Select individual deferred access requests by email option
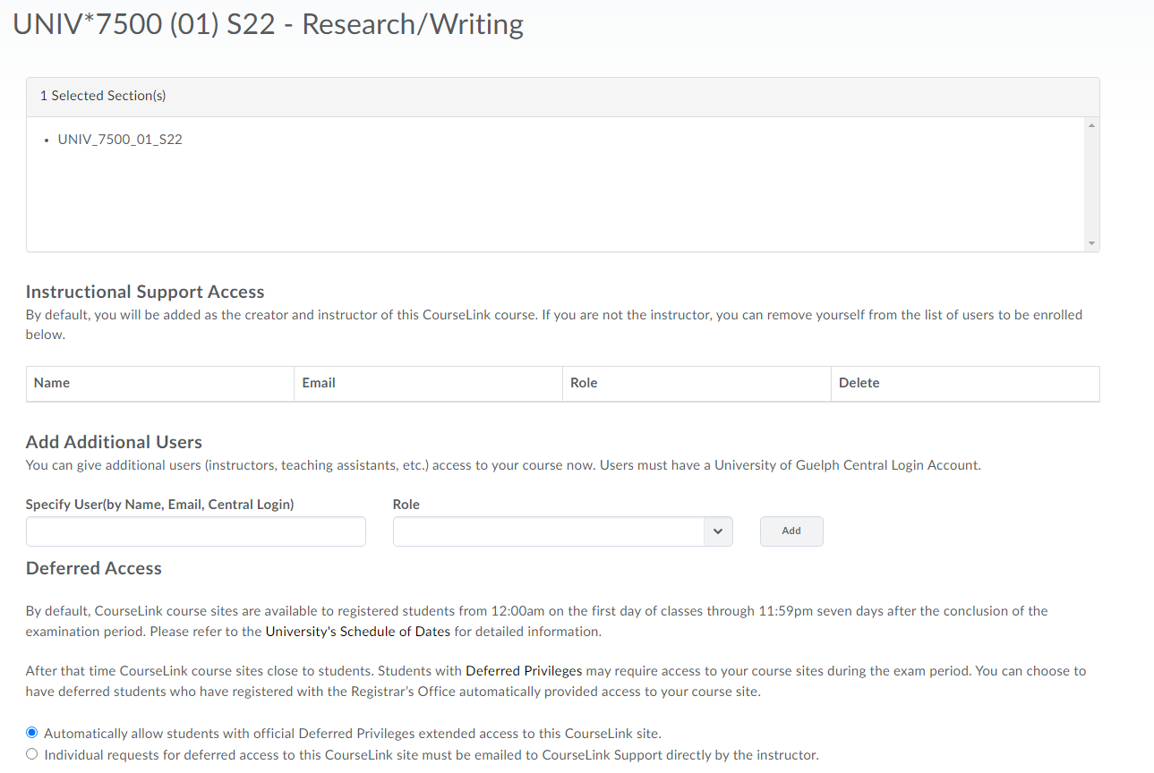 [32, 754]
